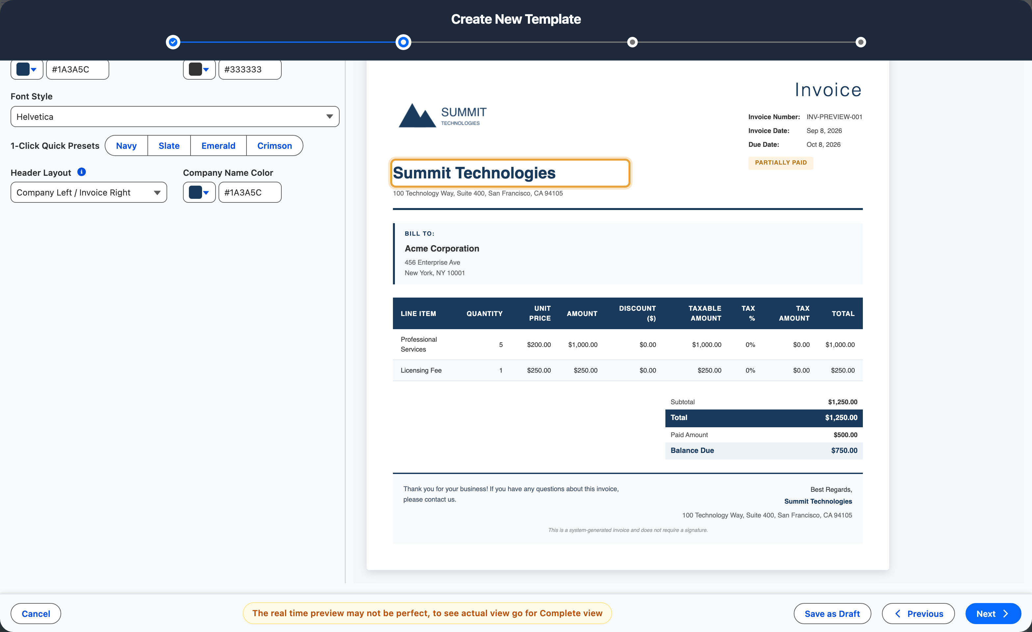The height and width of the screenshot is (632, 1032).
Task: Click the Cancel button
Action: tap(36, 614)
